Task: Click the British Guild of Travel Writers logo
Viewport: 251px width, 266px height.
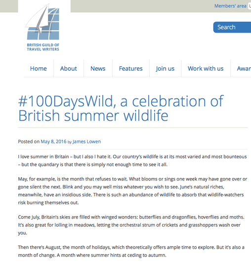Action: (x=42, y=27)
